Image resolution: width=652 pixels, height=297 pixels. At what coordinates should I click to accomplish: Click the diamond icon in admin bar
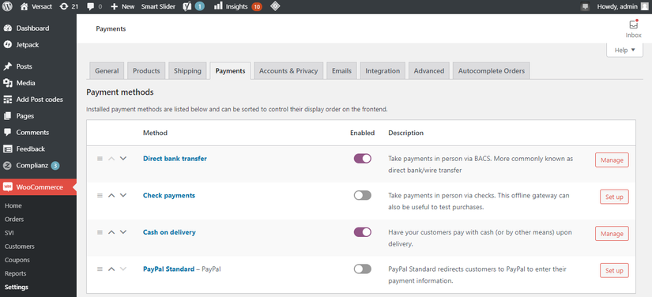click(x=275, y=6)
